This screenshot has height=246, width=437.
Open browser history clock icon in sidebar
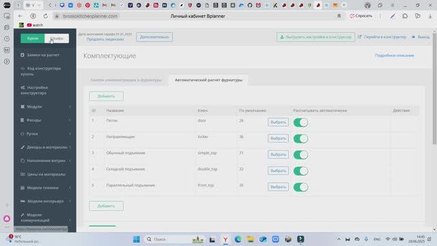coord(7,38)
